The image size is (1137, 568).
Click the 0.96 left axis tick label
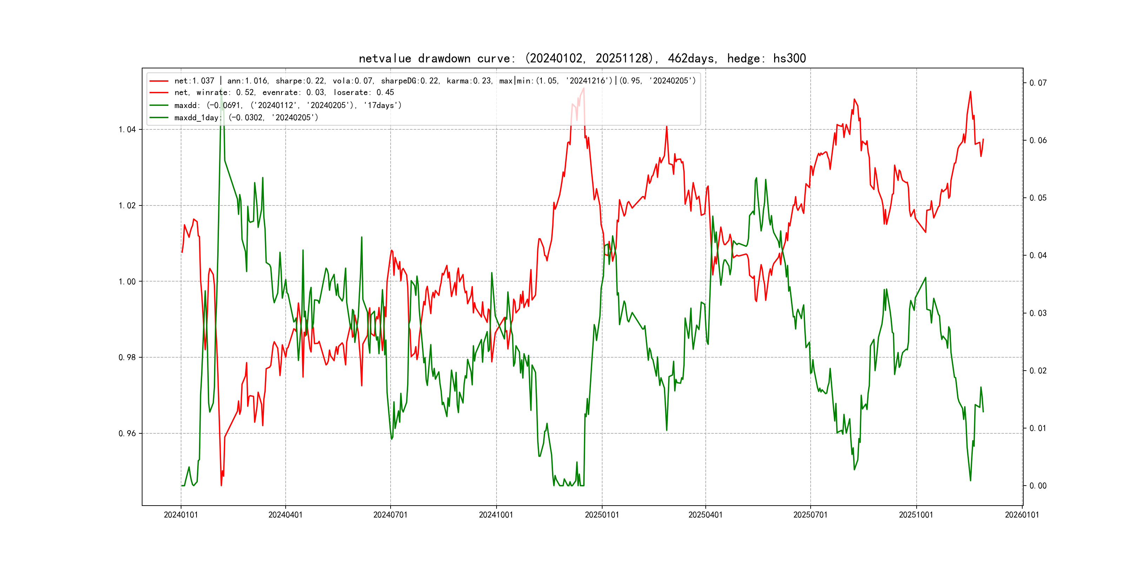pos(127,433)
